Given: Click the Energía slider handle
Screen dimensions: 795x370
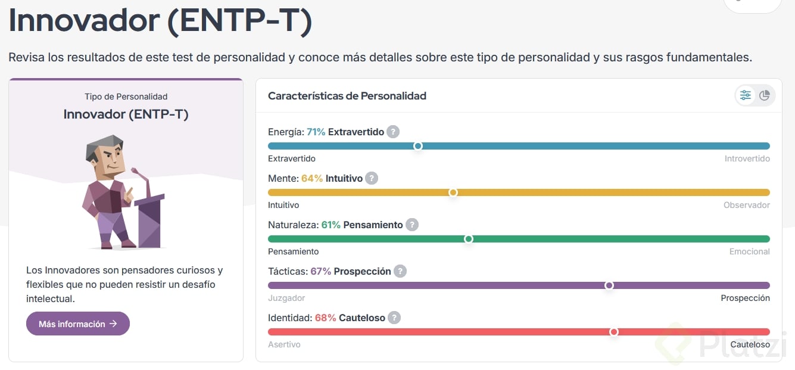Looking at the screenshot, I should coord(418,146).
